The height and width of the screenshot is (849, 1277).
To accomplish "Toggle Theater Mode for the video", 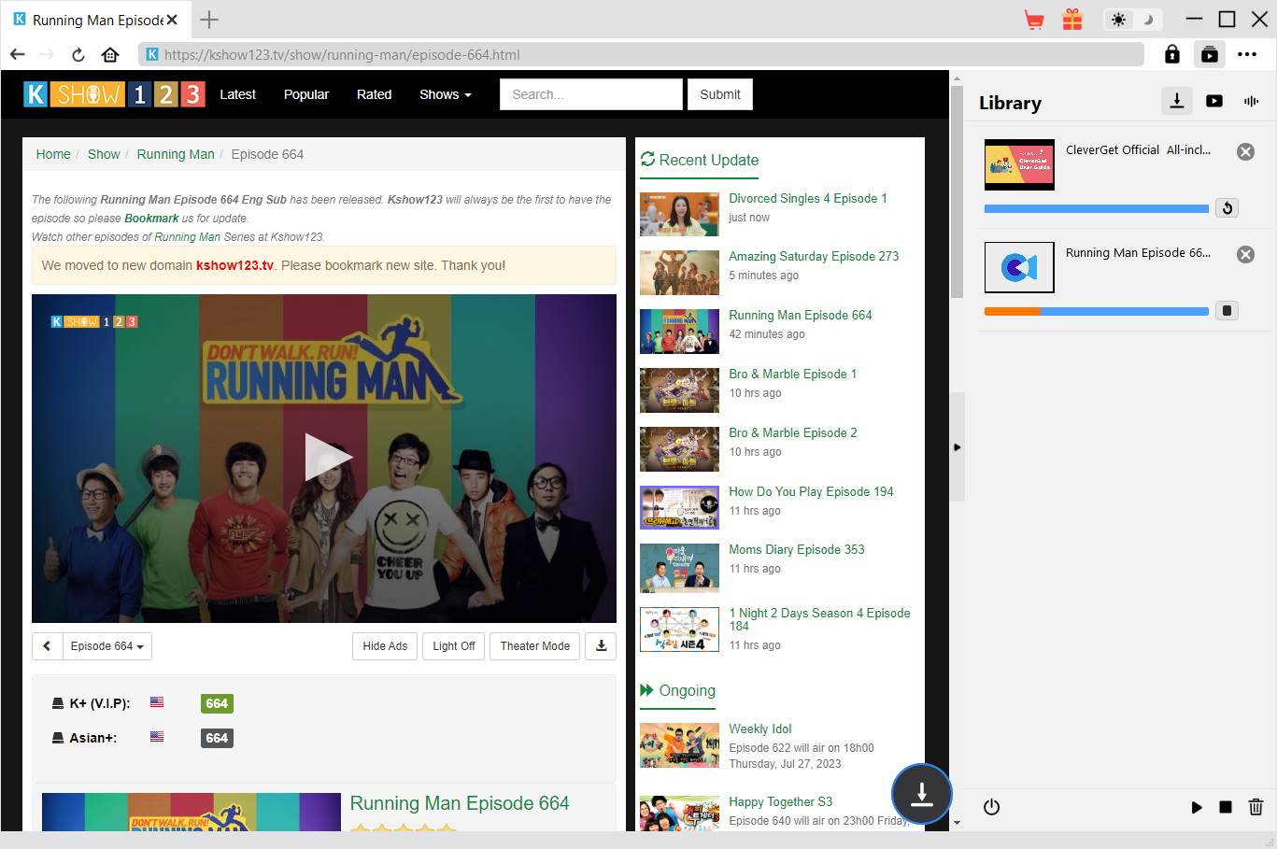I will [x=534, y=646].
